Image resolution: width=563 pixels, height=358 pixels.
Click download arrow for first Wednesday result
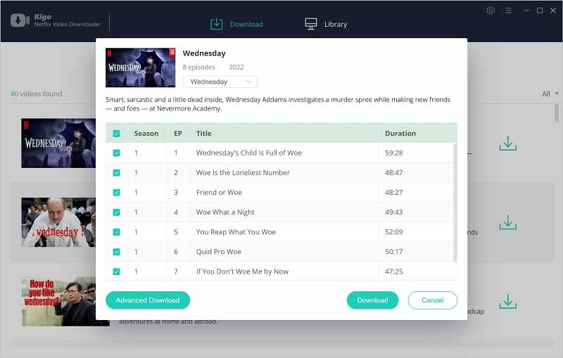point(507,143)
